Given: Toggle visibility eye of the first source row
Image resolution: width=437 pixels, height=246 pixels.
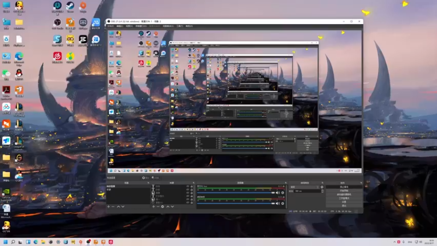Looking at the screenshot, I should click(x=188, y=186).
